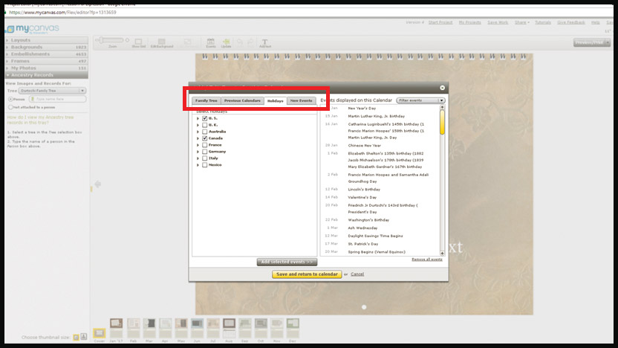Choose the large thumbnail size icon

pos(83,337)
